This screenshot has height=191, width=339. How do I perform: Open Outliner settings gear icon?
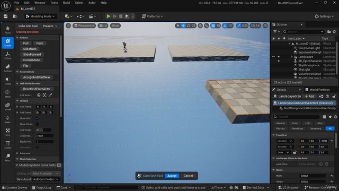click(334, 32)
